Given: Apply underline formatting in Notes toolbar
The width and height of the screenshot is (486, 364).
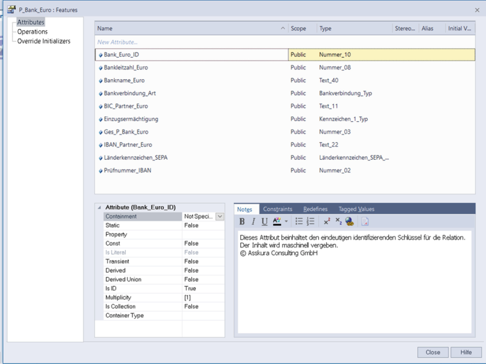Looking at the screenshot, I should [264, 222].
